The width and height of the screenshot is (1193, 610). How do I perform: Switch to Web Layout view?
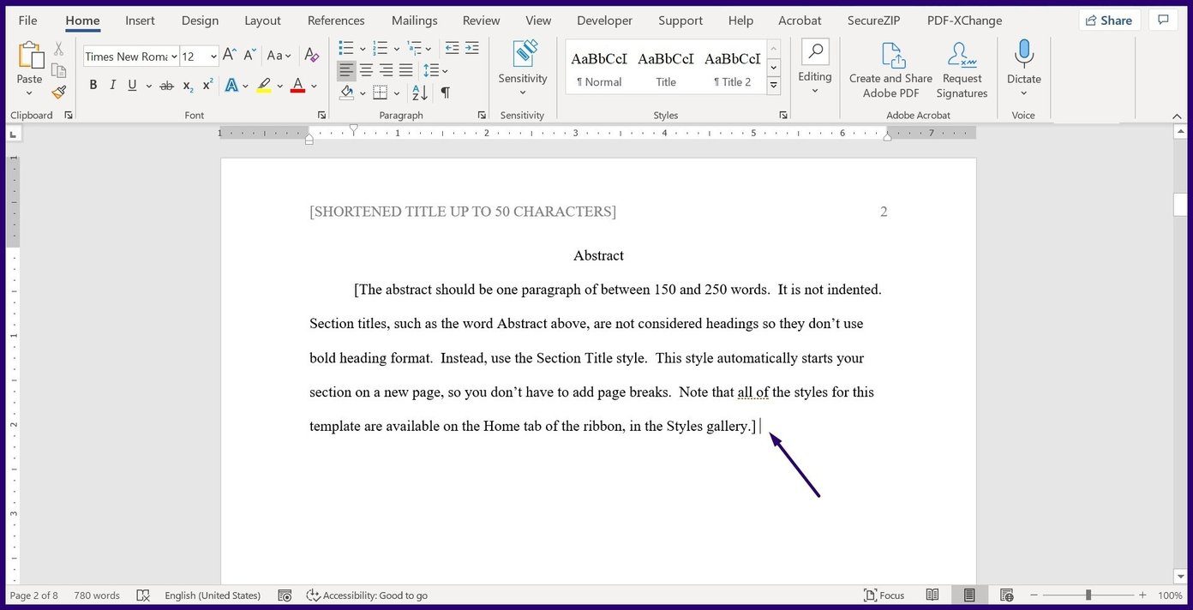1007,595
